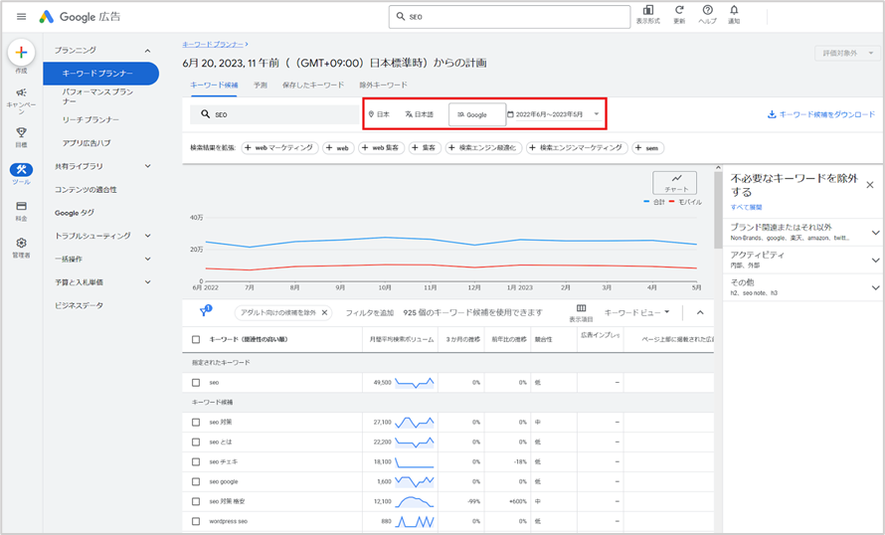
Task: Click the チャート toggle button
Action: pos(675,183)
